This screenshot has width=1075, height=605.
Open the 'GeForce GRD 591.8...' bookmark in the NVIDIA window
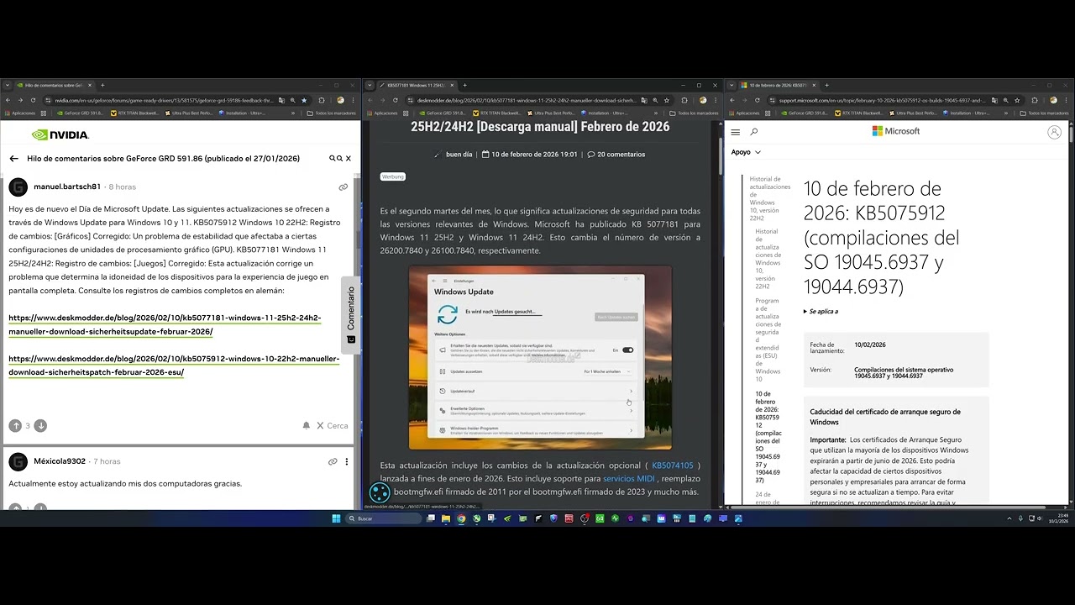pyautogui.click(x=80, y=113)
